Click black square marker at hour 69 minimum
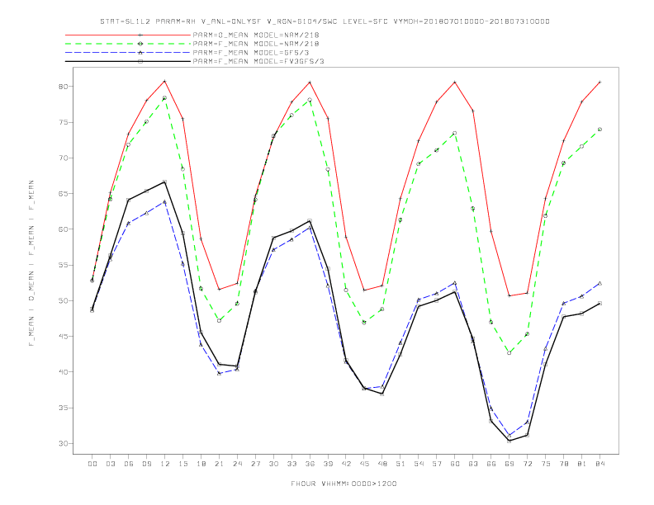 pyautogui.click(x=509, y=441)
